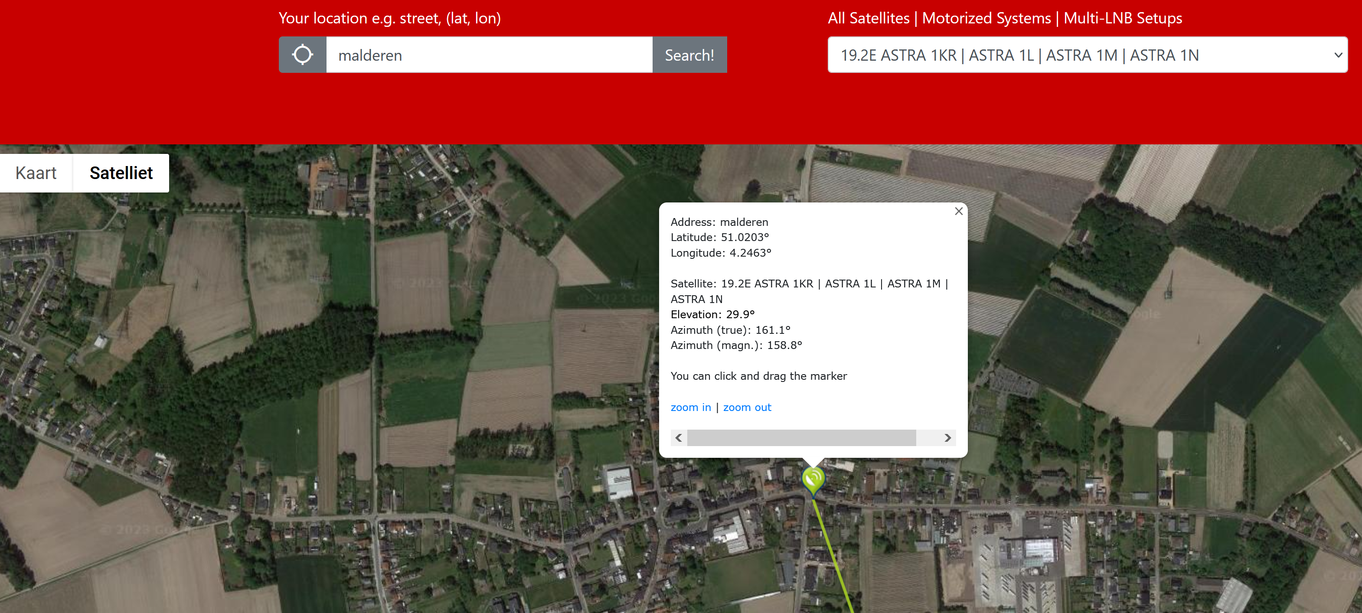Screen dimensions: 1362x613
Task: Switch map to Kaart view
Action: 36,173
